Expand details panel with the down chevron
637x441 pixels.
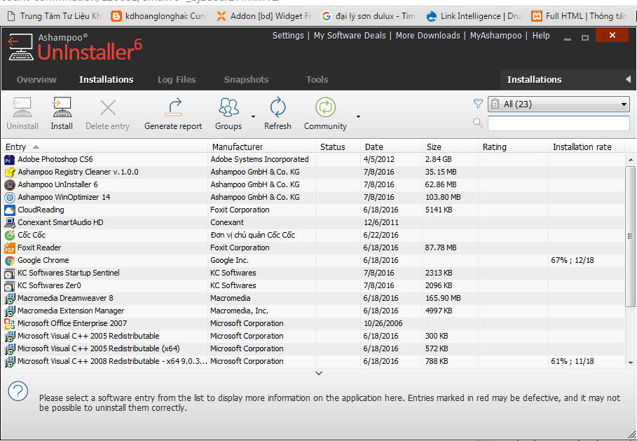click(x=319, y=373)
